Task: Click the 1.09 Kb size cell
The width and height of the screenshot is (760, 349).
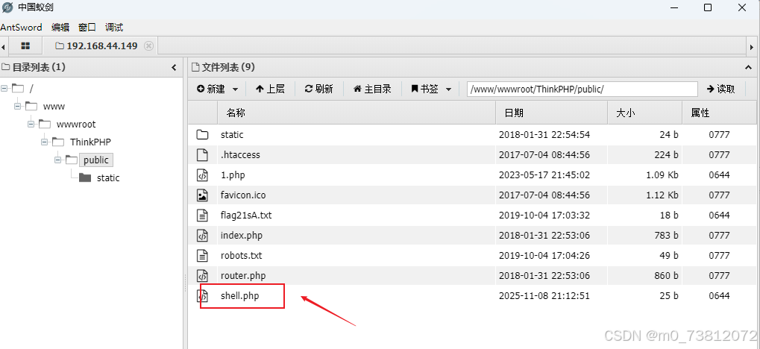Action: [x=662, y=175]
